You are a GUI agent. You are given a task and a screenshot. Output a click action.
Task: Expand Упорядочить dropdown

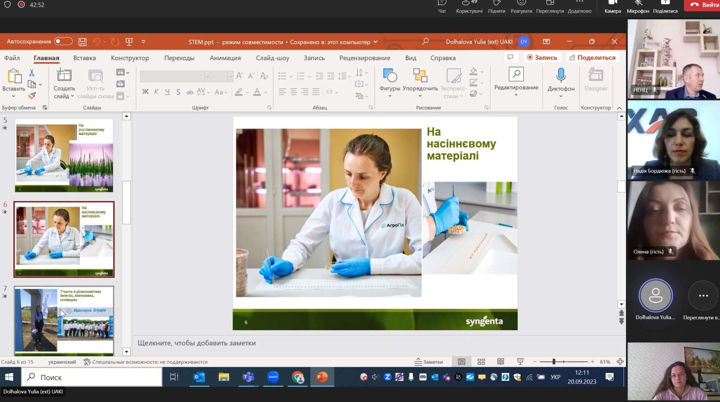(x=420, y=96)
